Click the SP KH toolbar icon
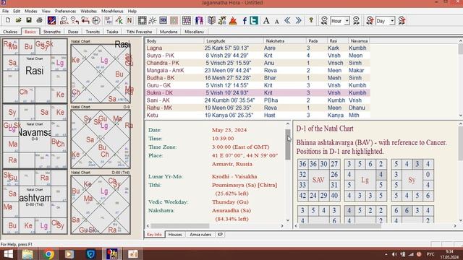Image resolution: width=463 pixels, height=260 pixels. point(109,20)
